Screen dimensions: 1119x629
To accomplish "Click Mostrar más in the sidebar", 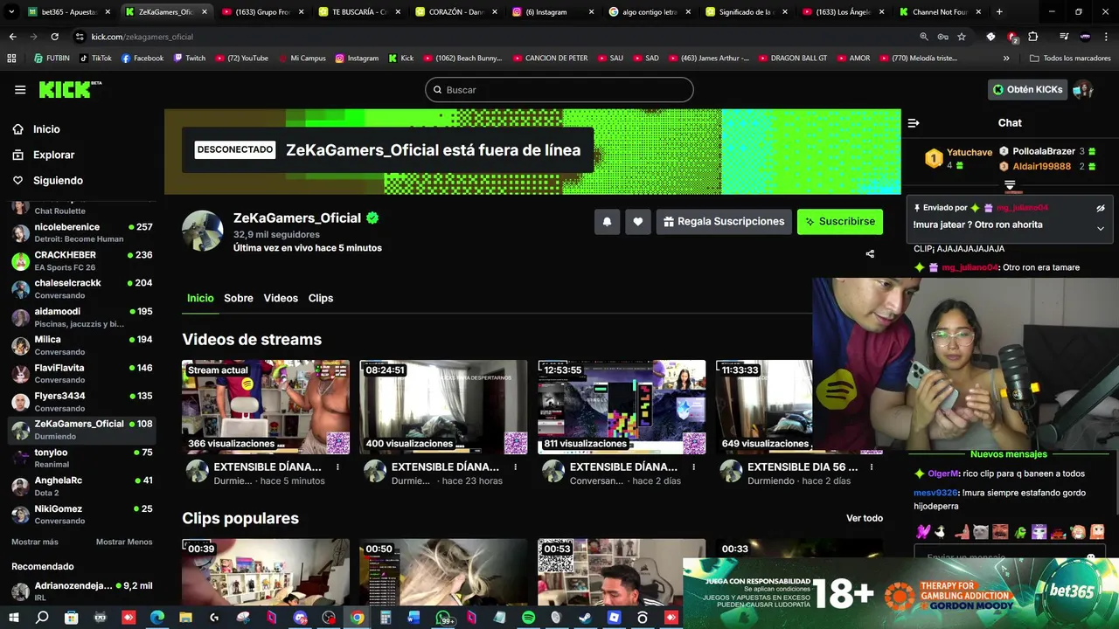I will coord(35,542).
